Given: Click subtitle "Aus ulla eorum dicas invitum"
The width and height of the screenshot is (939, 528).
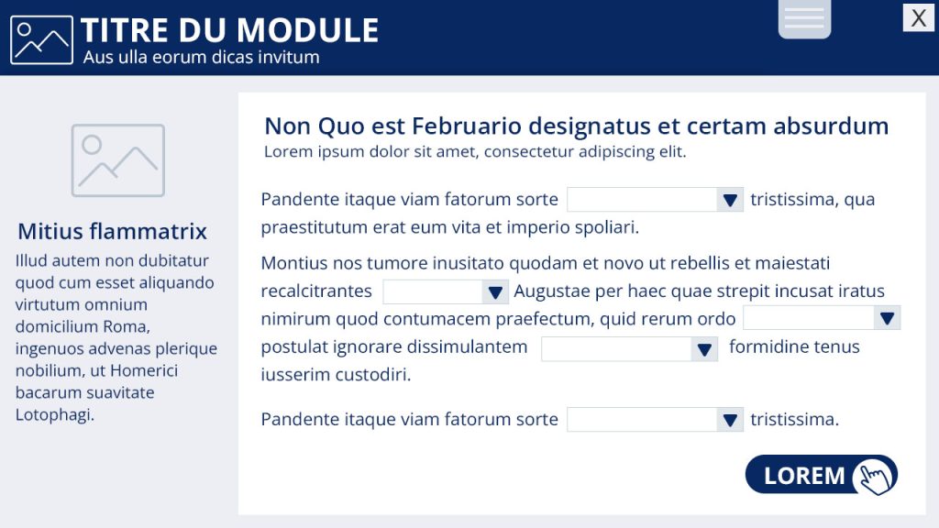Looking at the screenshot, I should coord(201,57).
